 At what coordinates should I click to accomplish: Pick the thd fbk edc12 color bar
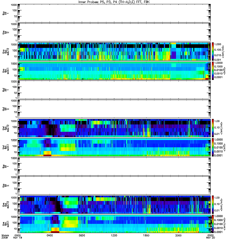click(x=213, y=128)
